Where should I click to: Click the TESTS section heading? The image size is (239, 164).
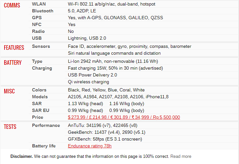(x=10, y=127)
